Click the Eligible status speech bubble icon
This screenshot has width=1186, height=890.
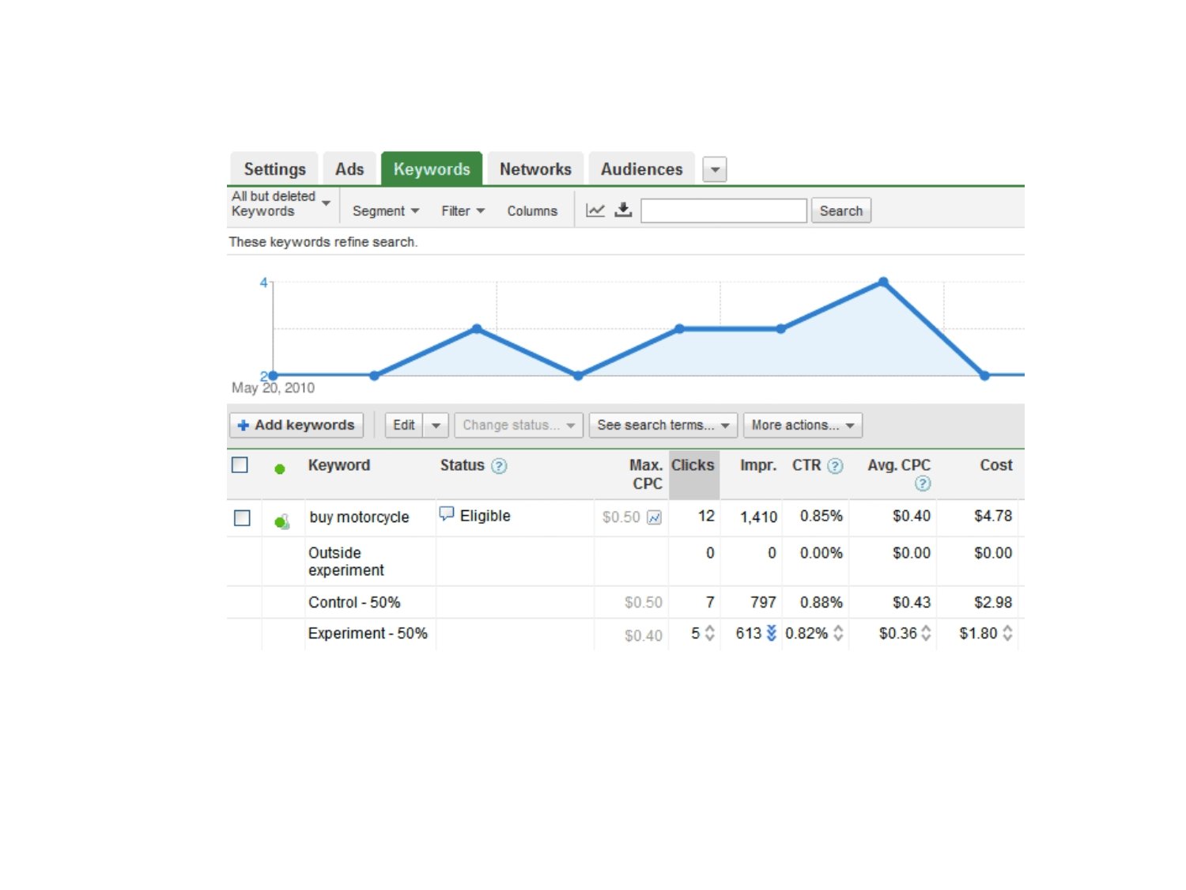point(447,514)
